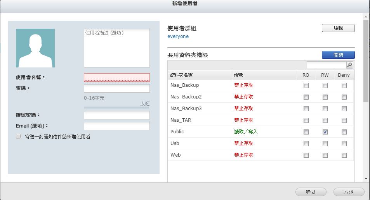Click the 密碼 password field
The image size is (370, 200).
click(116, 89)
